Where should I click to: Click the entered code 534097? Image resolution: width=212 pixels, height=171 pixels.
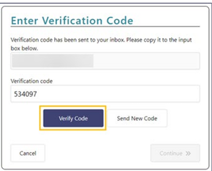(25, 94)
